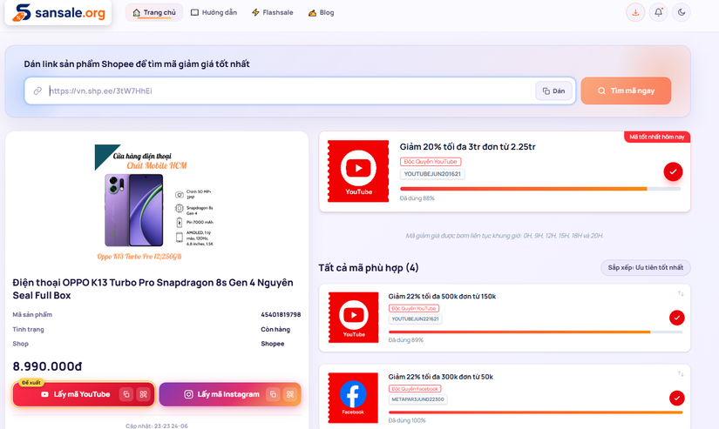The width and height of the screenshot is (719, 429).
Task: Click the Lấy mã YouTube button
Action: point(84,394)
